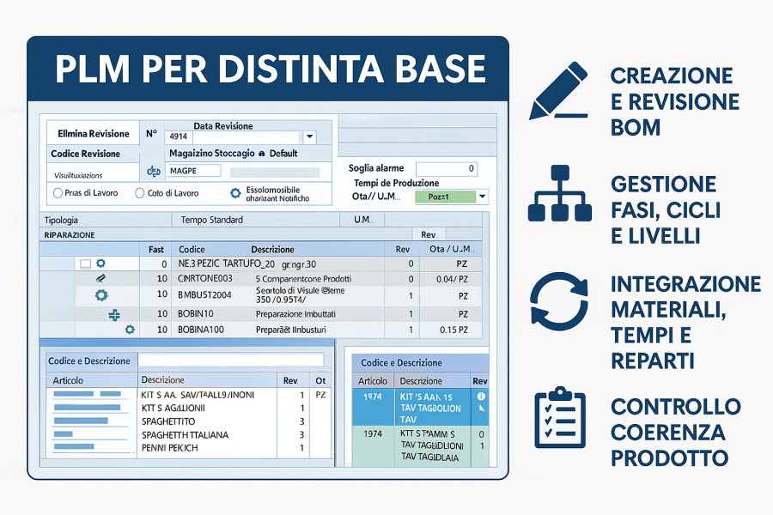
Task: Select the 'Coto di Lavoro' radio button
Action: pos(140,193)
